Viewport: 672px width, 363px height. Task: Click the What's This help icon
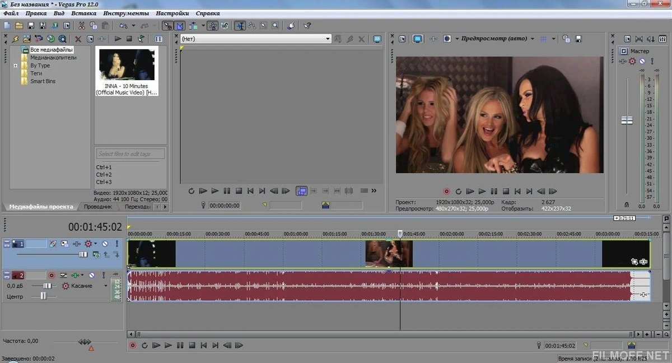(x=307, y=25)
